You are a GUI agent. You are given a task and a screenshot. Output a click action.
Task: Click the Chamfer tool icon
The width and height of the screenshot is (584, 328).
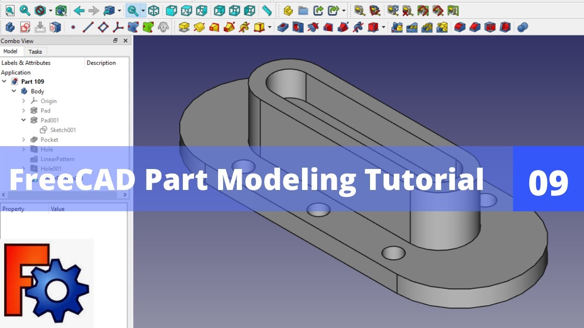(x=475, y=27)
